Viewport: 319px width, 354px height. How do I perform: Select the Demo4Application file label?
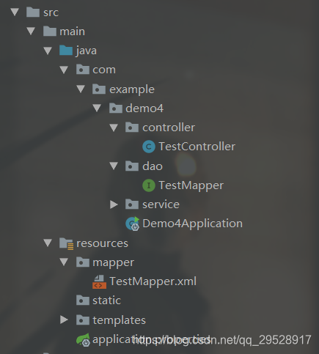(x=192, y=224)
